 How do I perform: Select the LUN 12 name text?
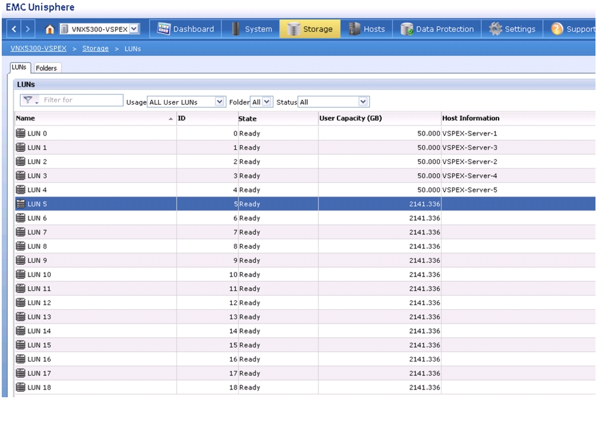tap(39, 303)
